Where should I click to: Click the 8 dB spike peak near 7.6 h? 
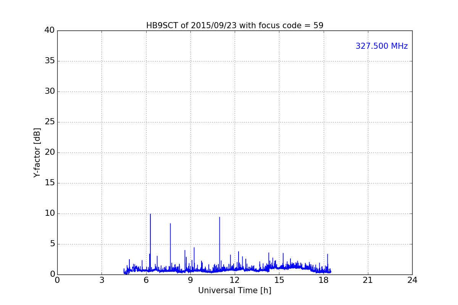[170, 224]
